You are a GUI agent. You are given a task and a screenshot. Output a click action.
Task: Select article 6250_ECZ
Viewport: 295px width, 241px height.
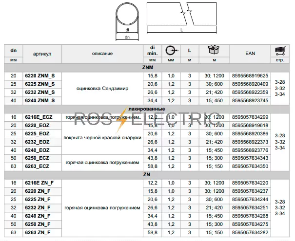37,158
